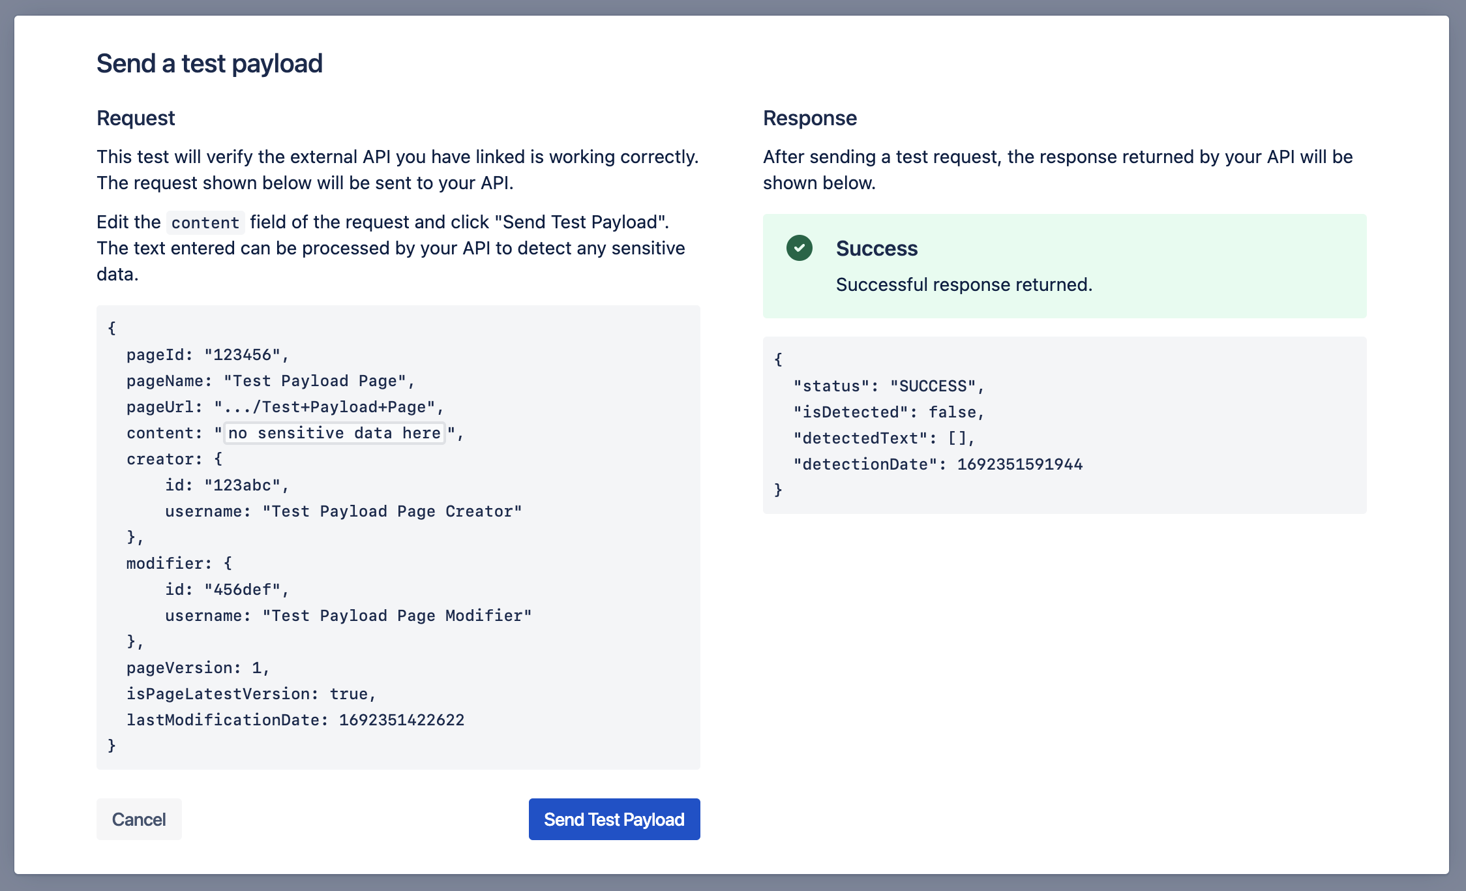The width and height of the screenshot is (1466, 891).
Task: Click the Request section heading
Action: (136, 118)
